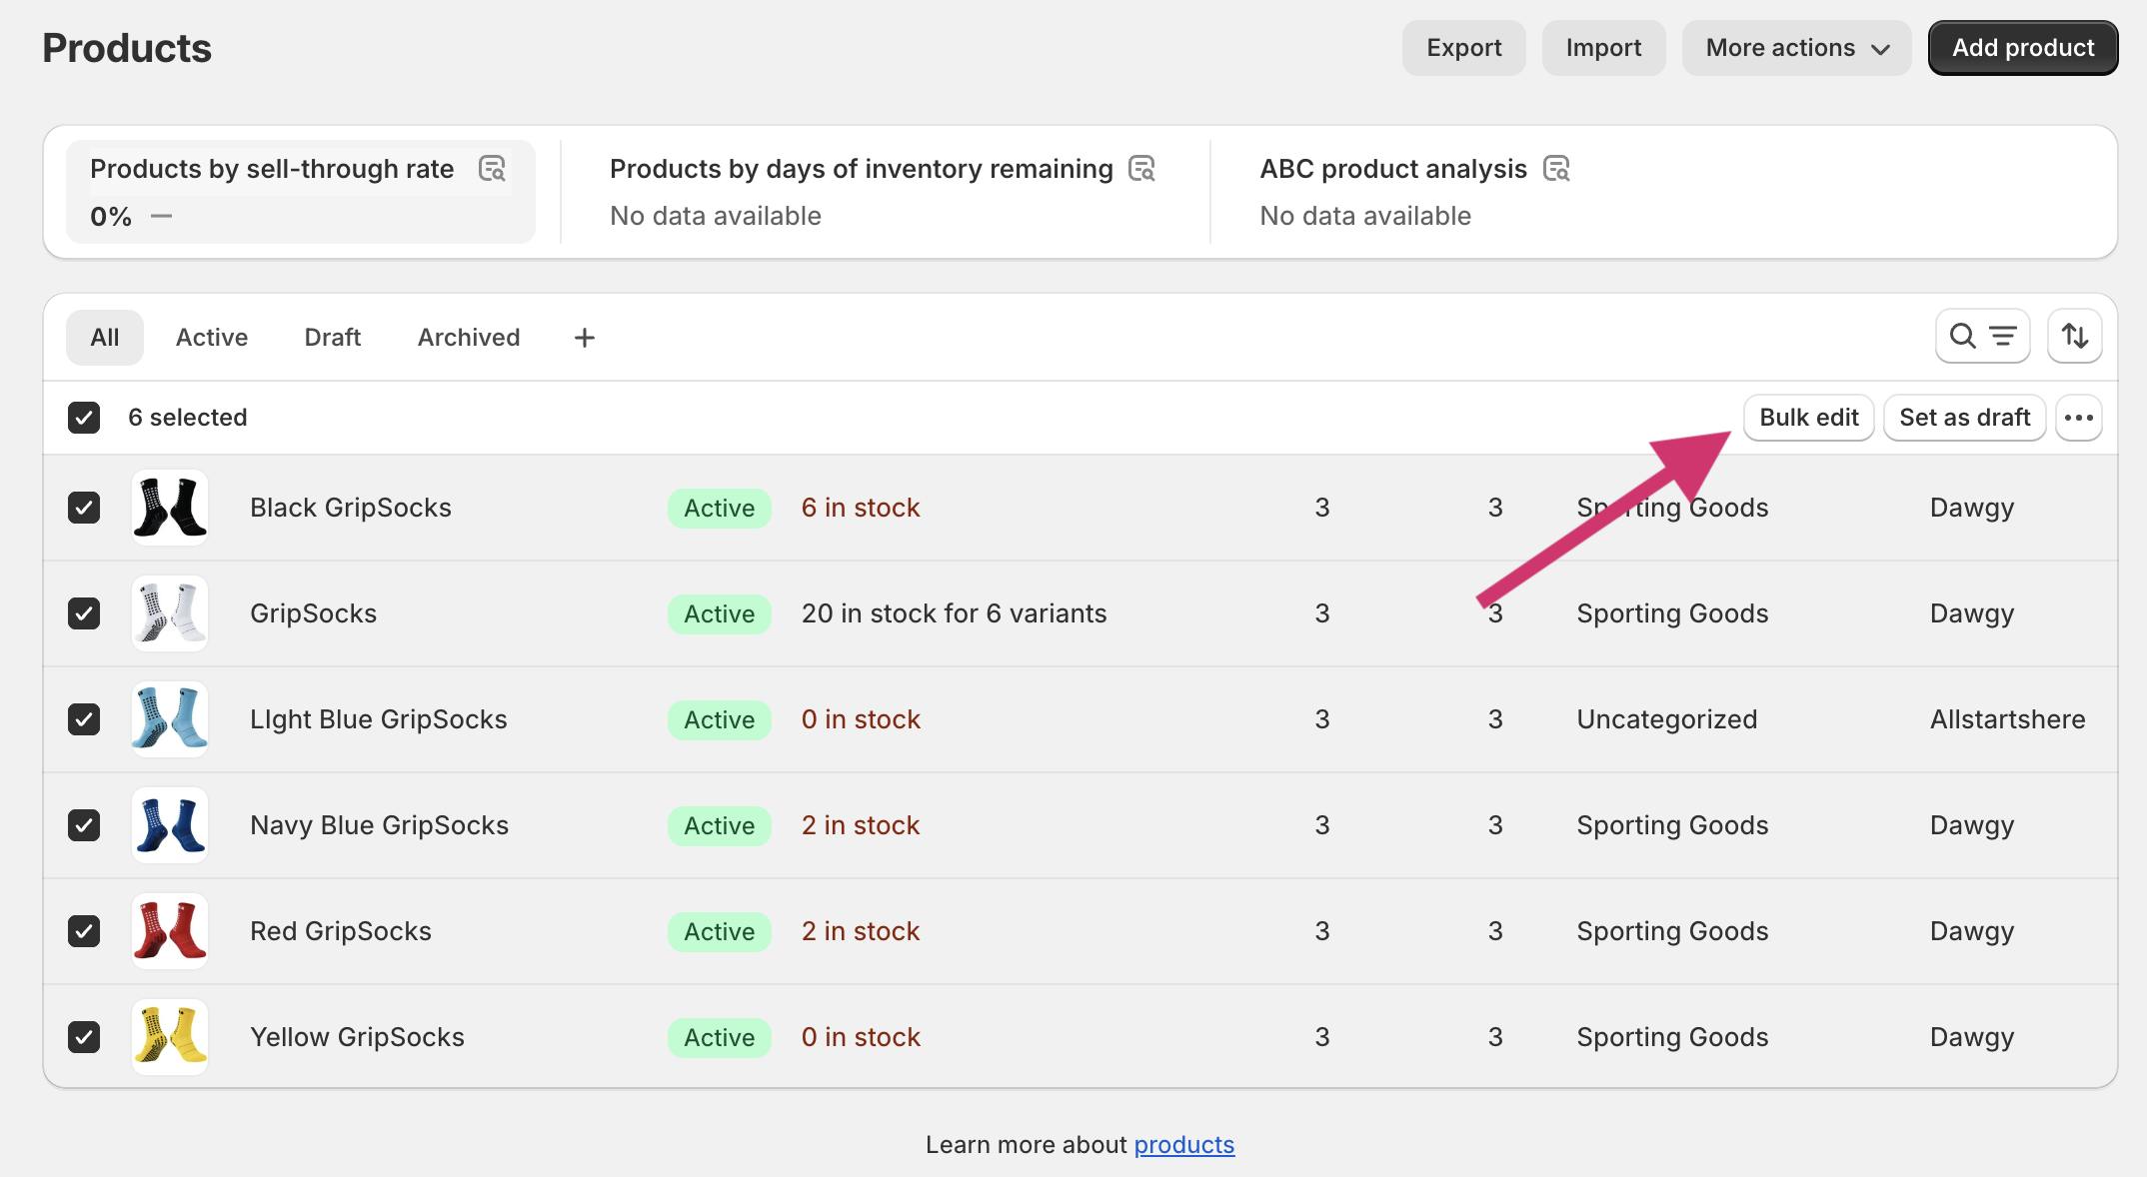The width and height of the screenshot is (2147, 1177).
Task: Click the 20 in stock for 6 variants text
Action: (955, 613)
